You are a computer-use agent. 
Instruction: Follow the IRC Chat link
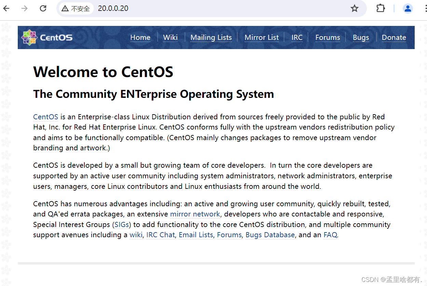tap(161, 235)
